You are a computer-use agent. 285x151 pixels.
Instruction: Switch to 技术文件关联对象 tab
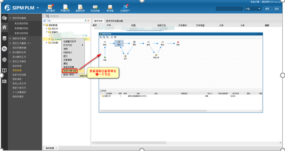tap(115, 21)
